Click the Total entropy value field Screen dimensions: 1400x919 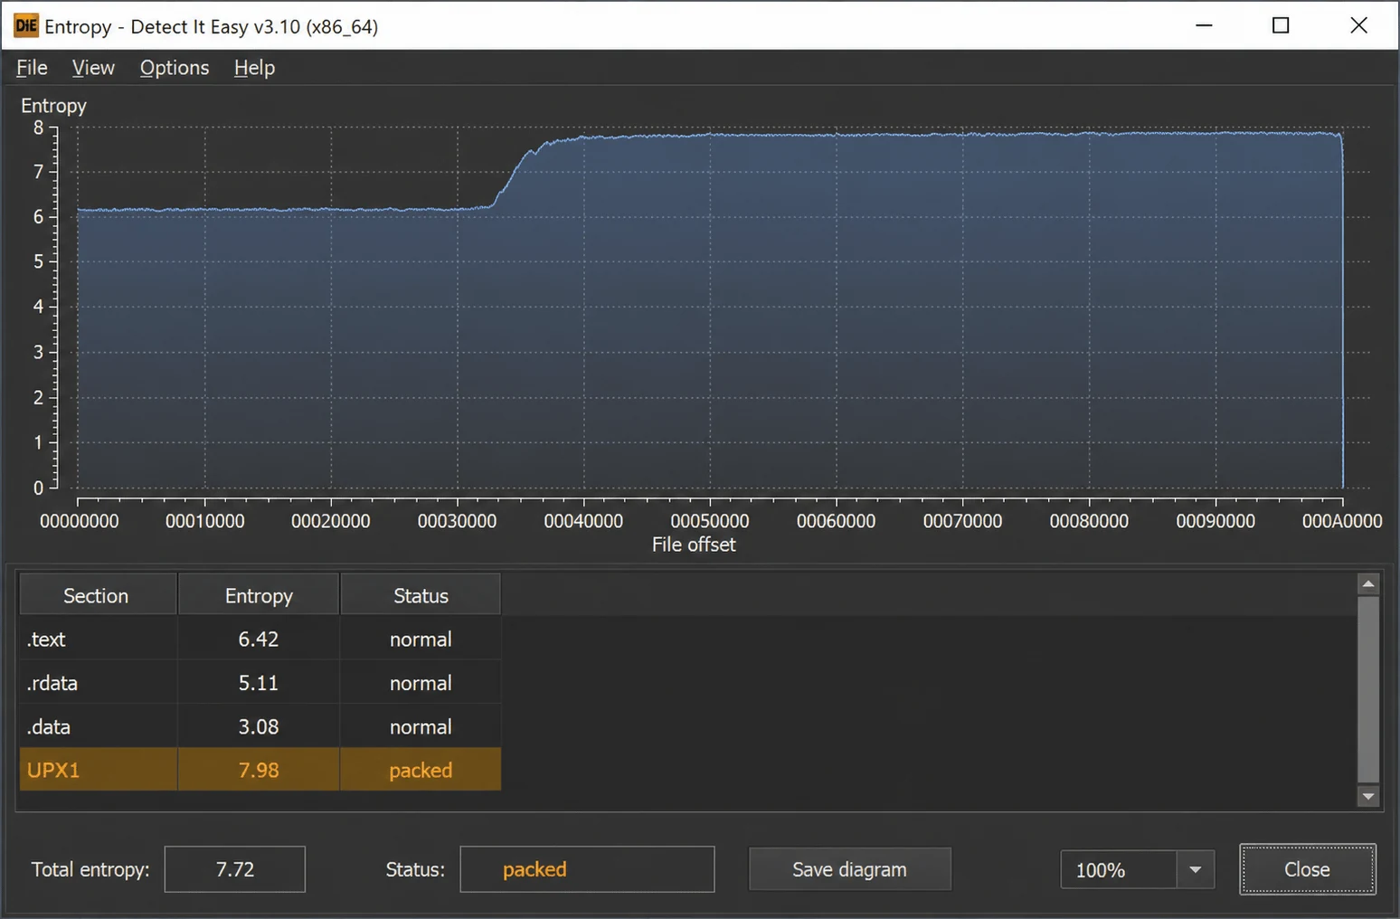(235, 869)
